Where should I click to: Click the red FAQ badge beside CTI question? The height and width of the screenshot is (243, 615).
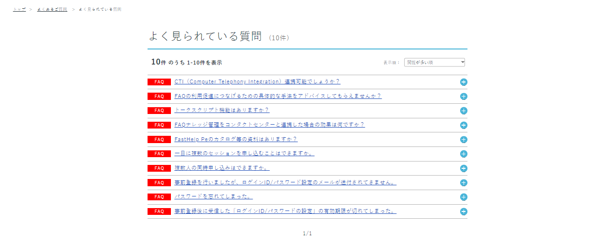[159, 82]
